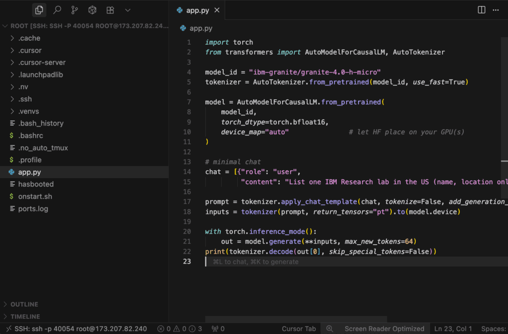The height and width of the screenshot is (334, 508).
Task: Click Ln 23, Col 1 position indicator
Action: click(453, 329)
